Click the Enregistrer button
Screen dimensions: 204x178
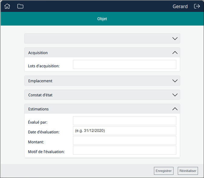point(164,171)
